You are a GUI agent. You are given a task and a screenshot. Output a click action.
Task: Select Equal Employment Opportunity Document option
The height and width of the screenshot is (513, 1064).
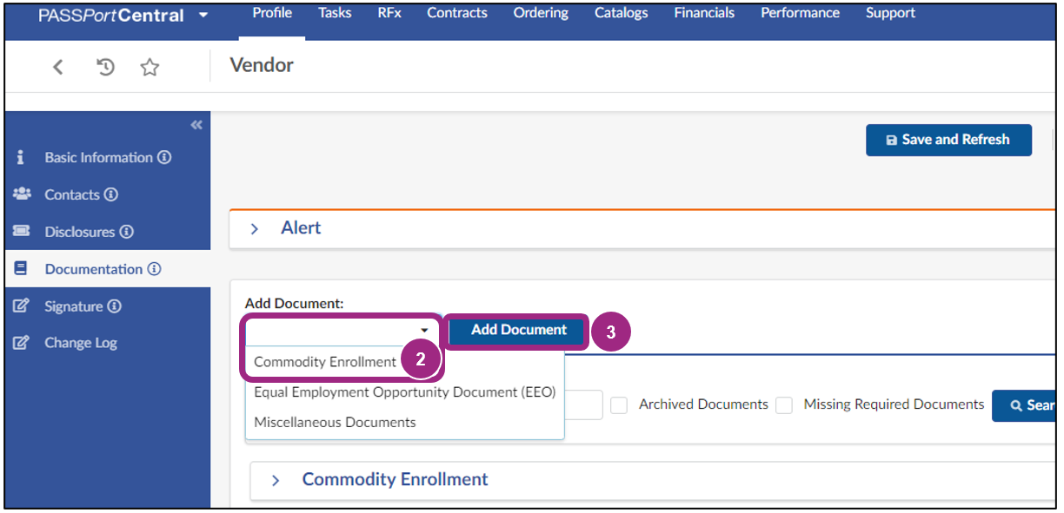click(x=403, y=392)
